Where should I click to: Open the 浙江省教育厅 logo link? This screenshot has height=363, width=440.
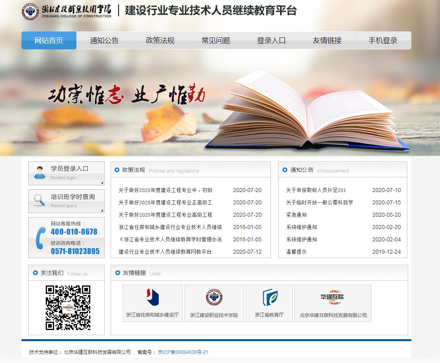tap(269, 297)
